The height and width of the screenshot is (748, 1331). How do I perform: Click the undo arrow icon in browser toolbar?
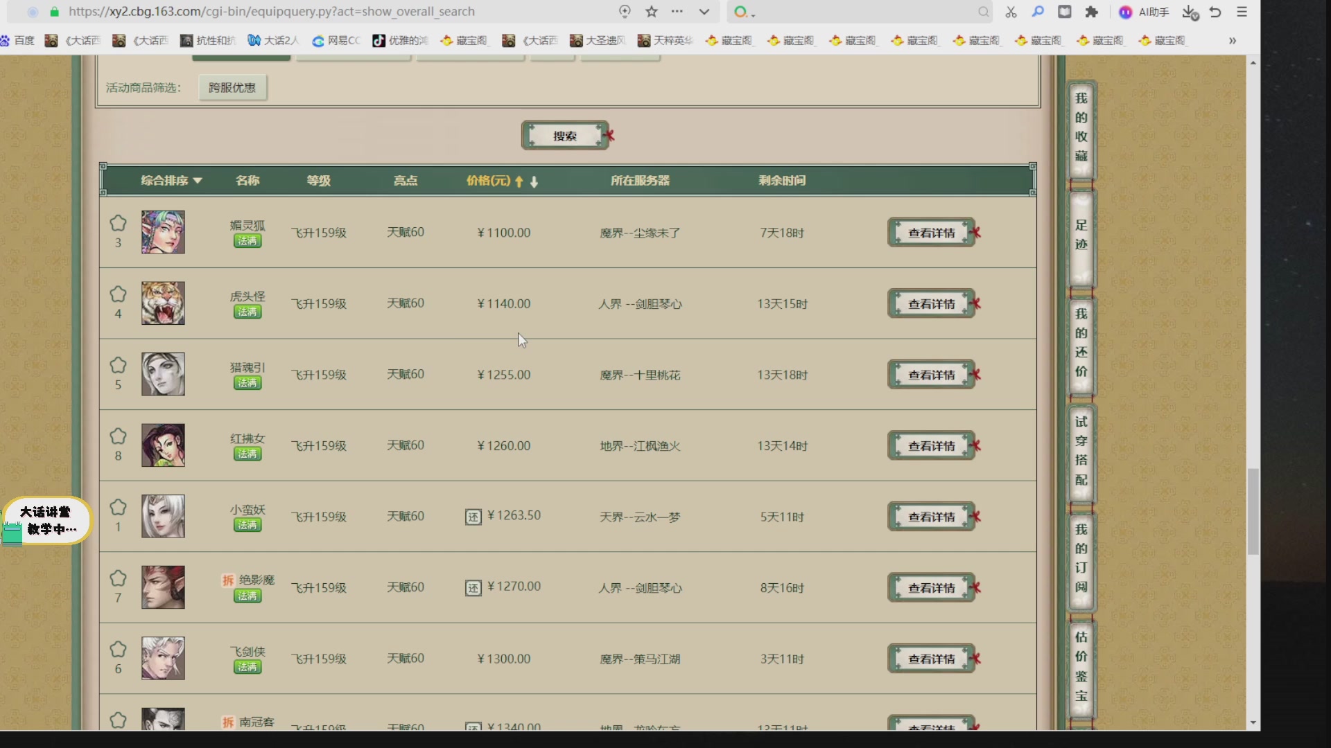pyautogui.click(x=1215, y=12)
